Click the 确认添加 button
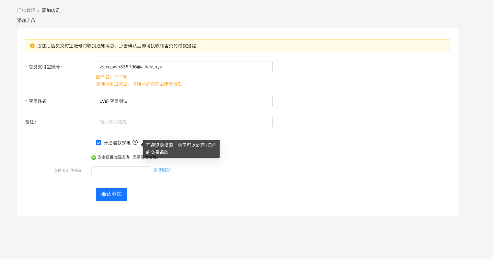 [111, 194]
